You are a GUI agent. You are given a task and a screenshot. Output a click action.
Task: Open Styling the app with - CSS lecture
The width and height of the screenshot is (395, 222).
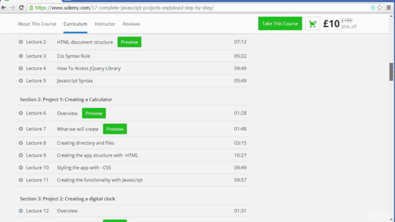pyautogui.click(x=84, y=167)
